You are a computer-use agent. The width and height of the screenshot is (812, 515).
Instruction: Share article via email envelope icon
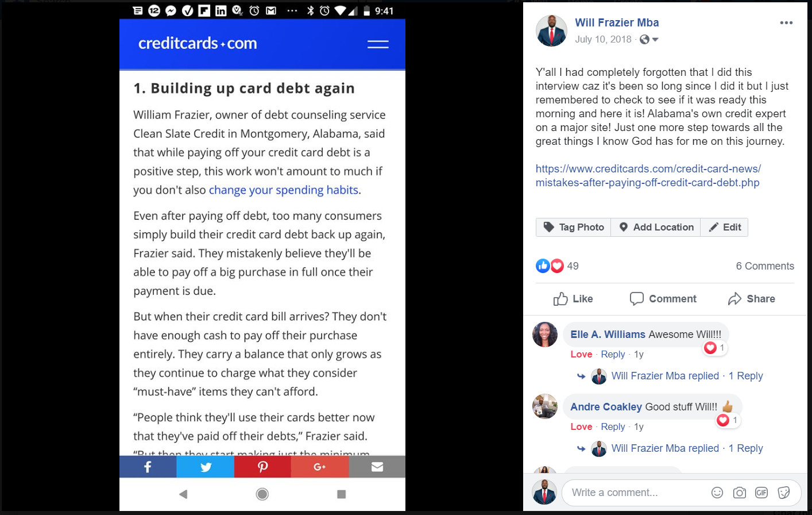pyautogui.click(x=377, y=467)
